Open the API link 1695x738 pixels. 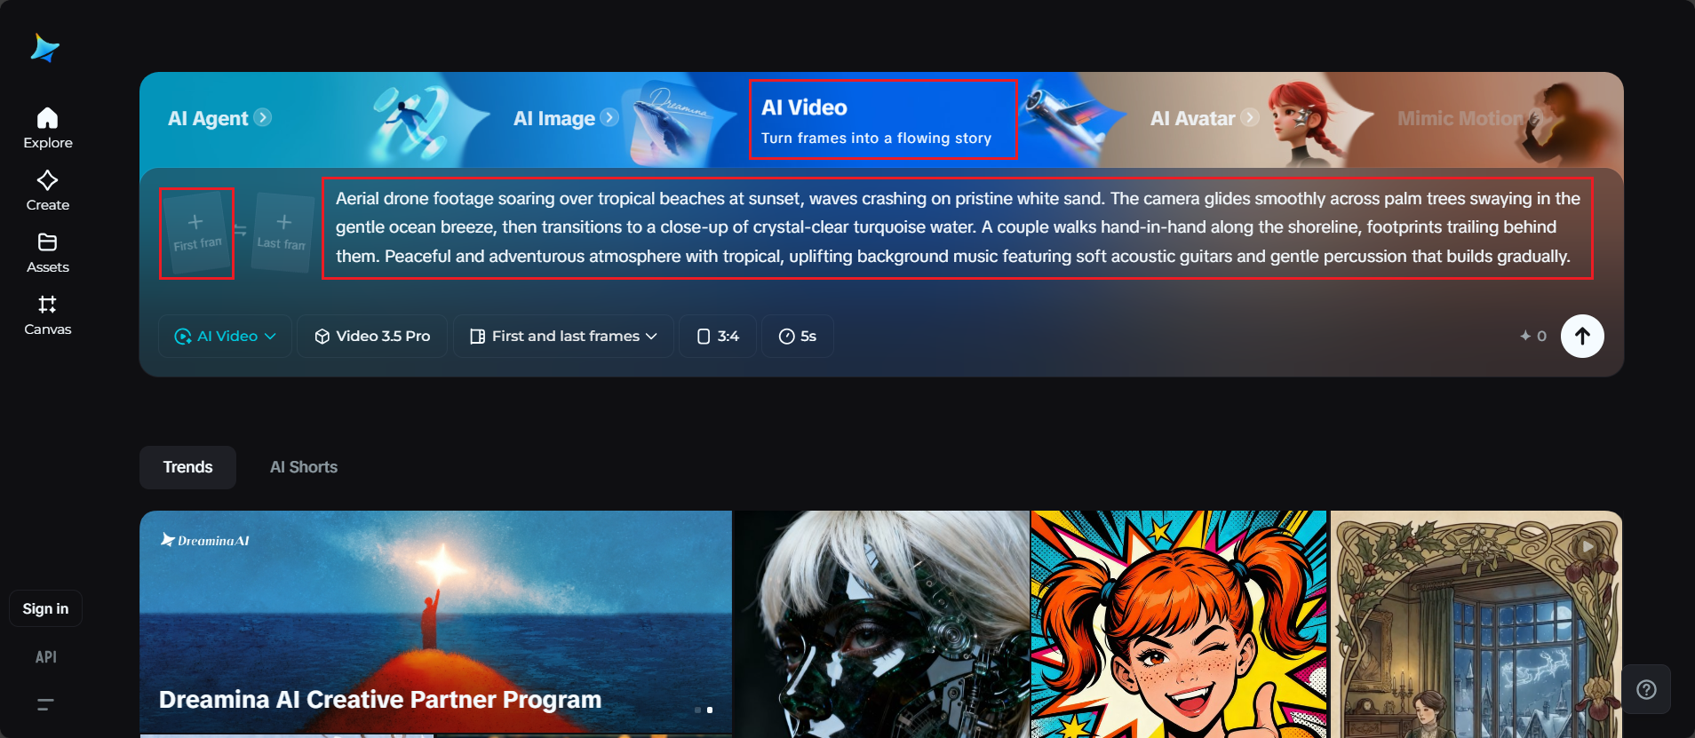[x=46, y=657]
